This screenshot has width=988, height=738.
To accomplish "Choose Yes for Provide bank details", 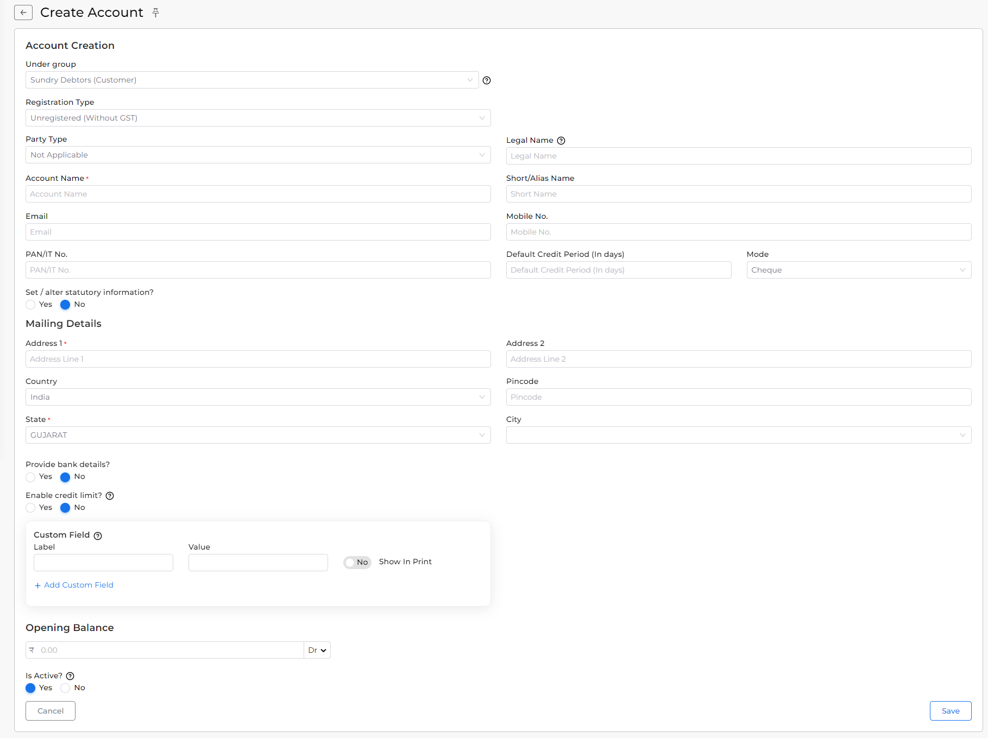I will (x=30, y=477).
